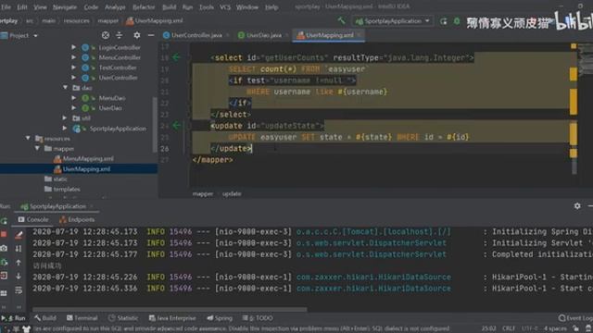Click the locate/select opened file icon
The height and width of the screenshot is (333, 593).
tap(106, 35)
